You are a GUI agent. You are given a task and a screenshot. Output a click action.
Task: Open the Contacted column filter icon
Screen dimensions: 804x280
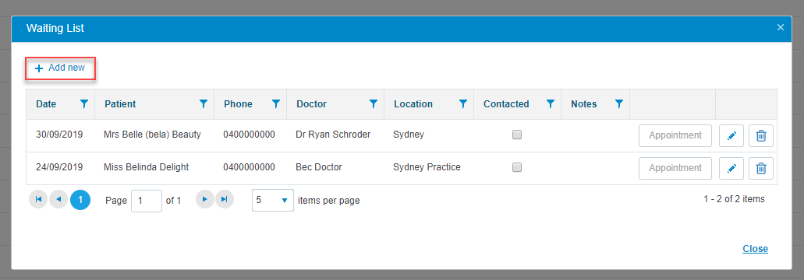(551, 103)
